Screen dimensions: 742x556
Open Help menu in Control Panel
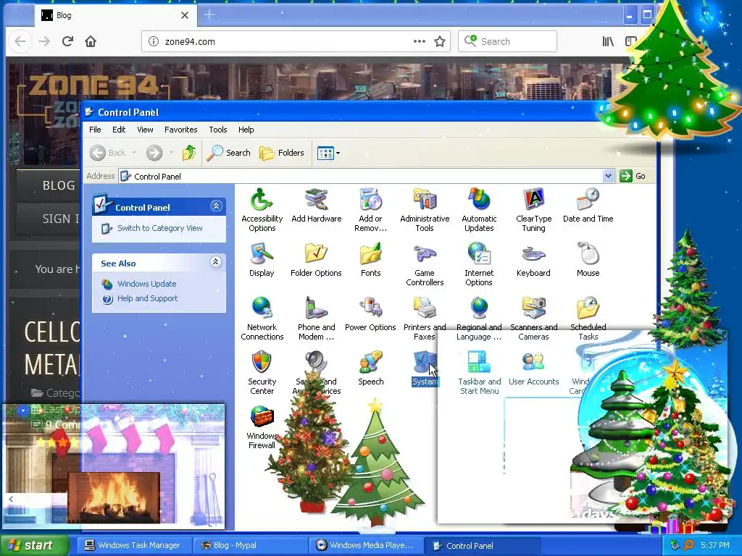[x=246, y=130]
